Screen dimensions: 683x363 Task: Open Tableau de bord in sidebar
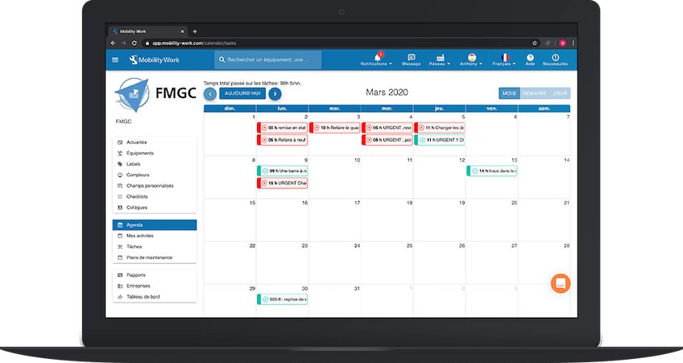154,297
